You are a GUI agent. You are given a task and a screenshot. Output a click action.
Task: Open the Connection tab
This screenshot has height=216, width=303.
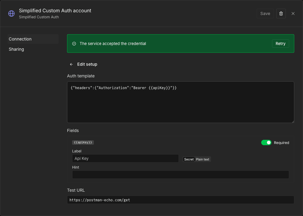point(33,39)
